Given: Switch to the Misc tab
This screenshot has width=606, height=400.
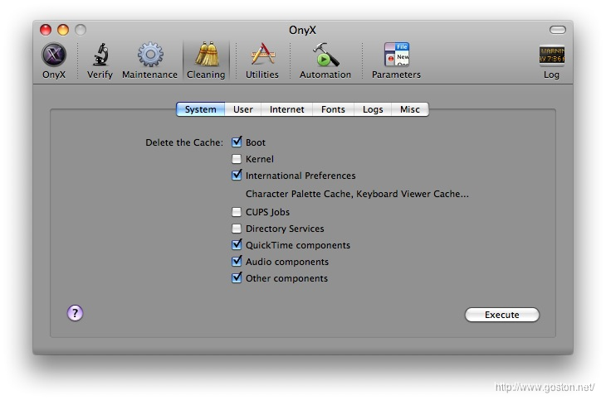Looking at the screenshot, I should [x=409, y=109].
